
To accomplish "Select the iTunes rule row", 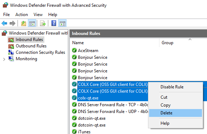I will (84, 132).
